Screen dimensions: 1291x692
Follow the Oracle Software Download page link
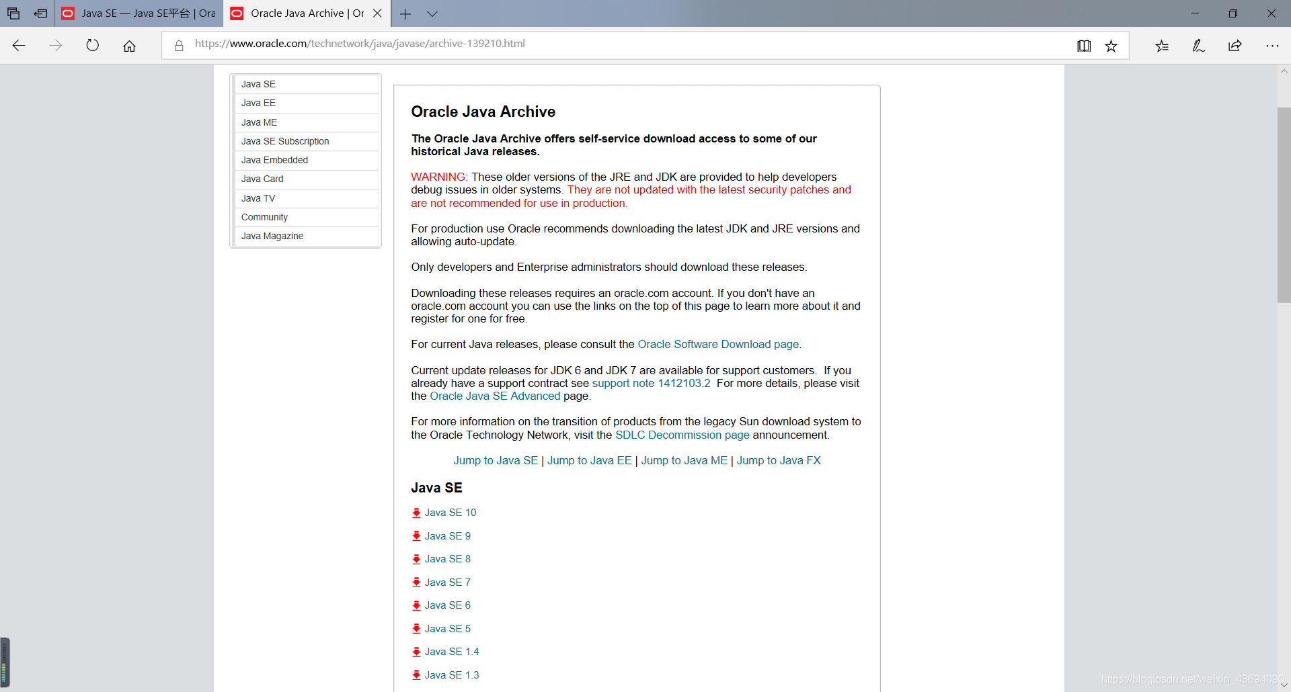[x=718, y=345]
